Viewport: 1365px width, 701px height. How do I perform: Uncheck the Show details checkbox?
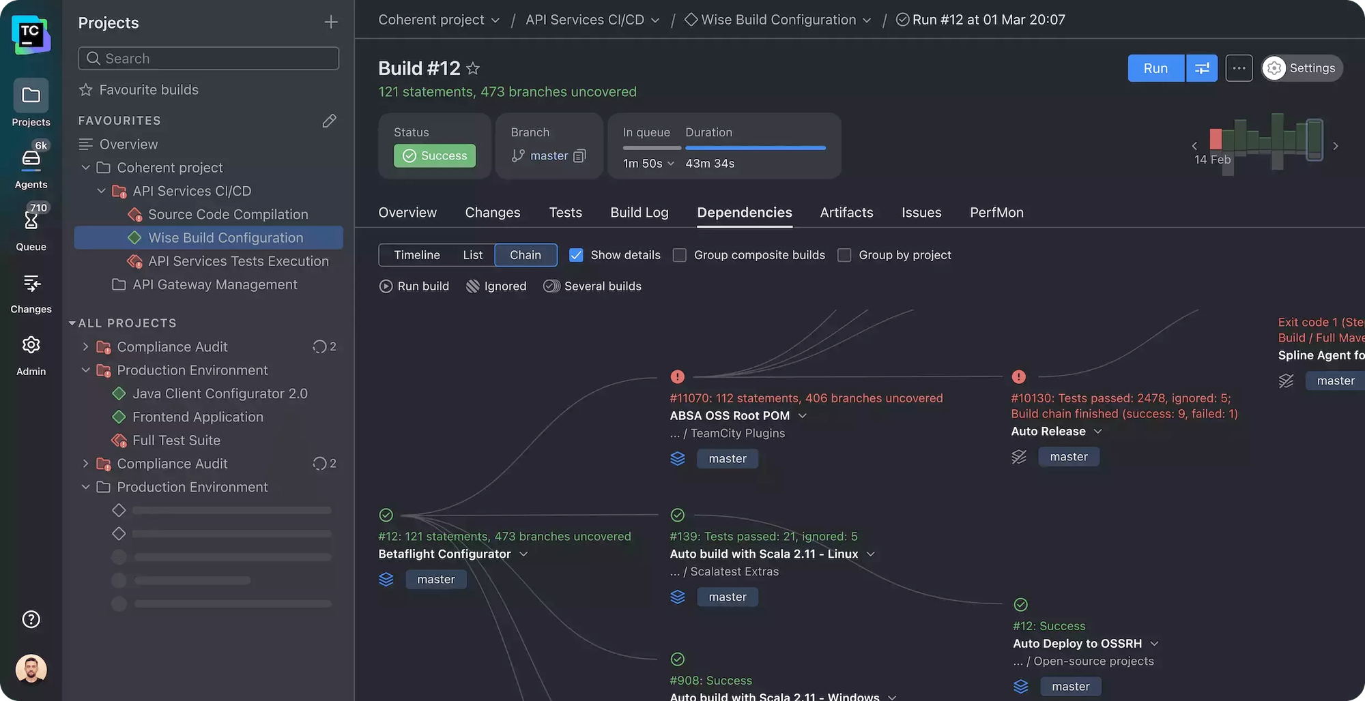coord(576,255)
